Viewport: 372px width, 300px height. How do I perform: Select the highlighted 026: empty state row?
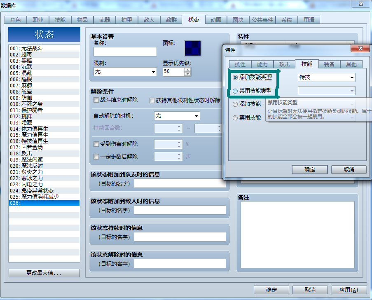[x=44, y=203]
